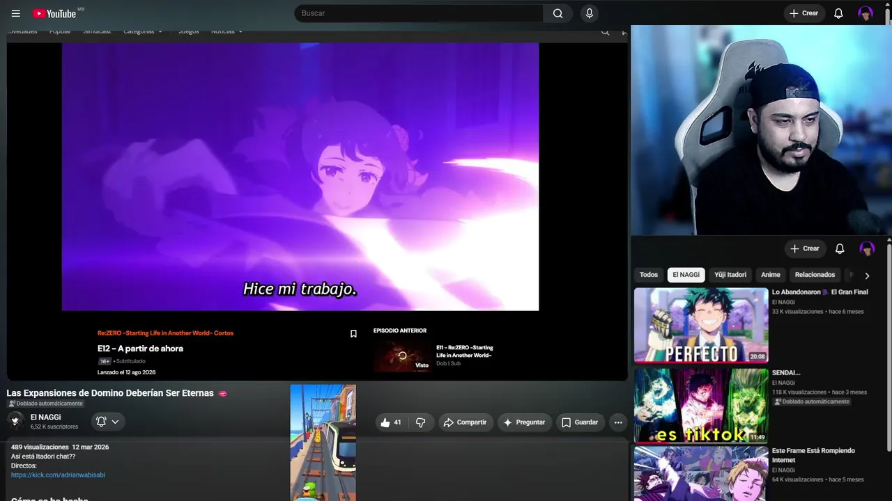Click "33 K visualizaciones · hace 6 meses"
Viewport: 892px width, 501px height.
pos(818,312)
